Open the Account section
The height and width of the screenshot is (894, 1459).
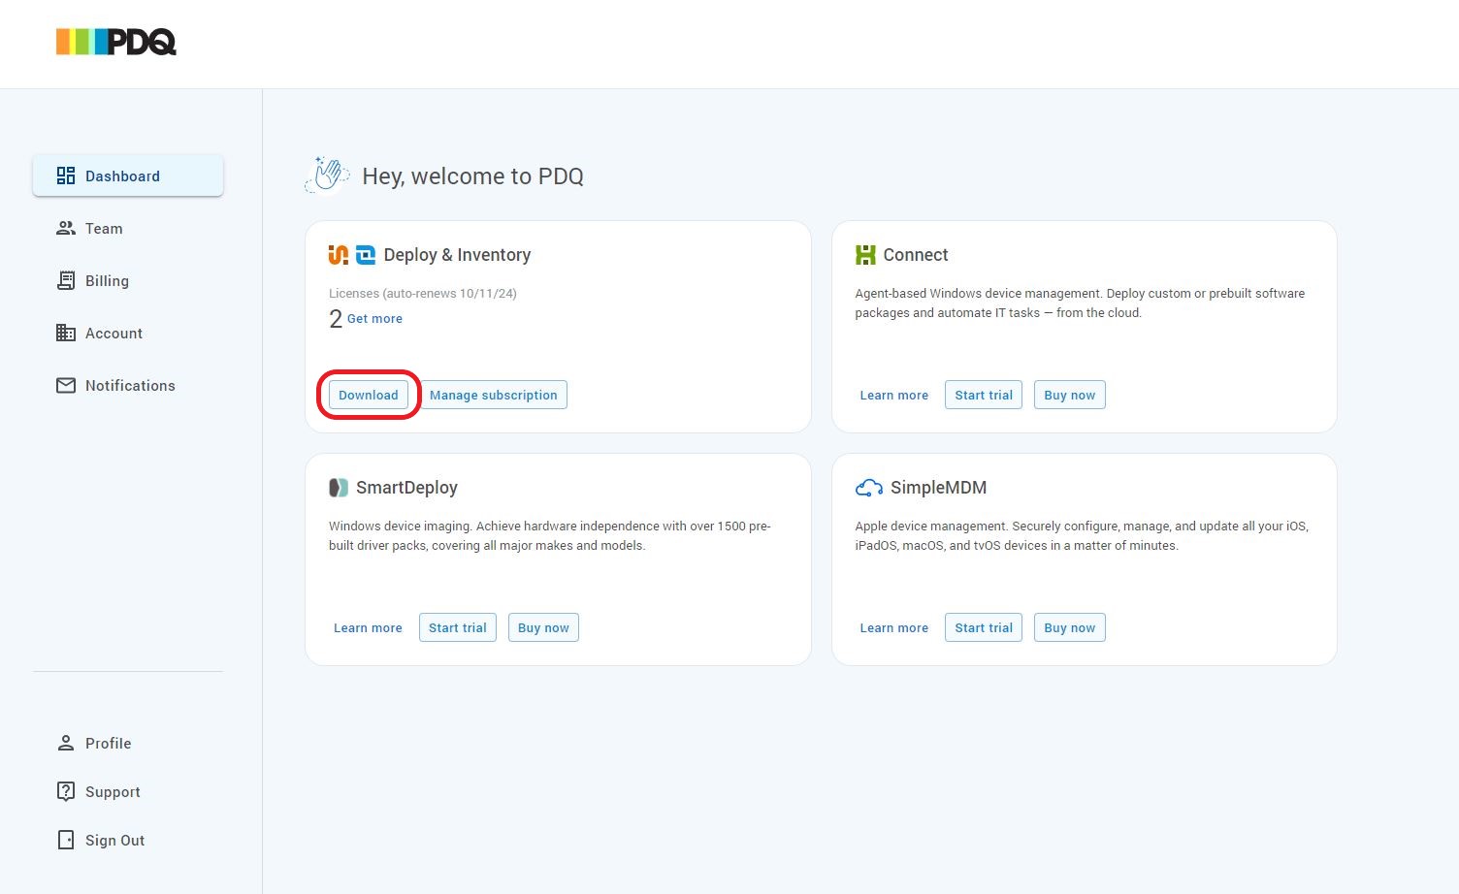(x=128, y=333)
